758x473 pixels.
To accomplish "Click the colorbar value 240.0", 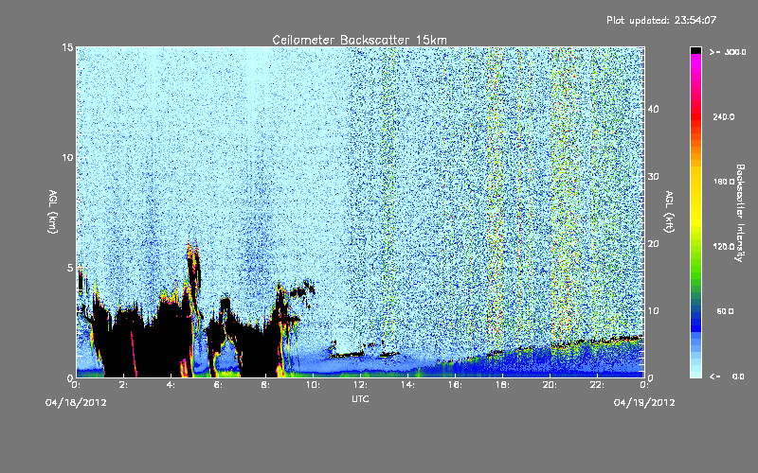I will click(724, 117).
